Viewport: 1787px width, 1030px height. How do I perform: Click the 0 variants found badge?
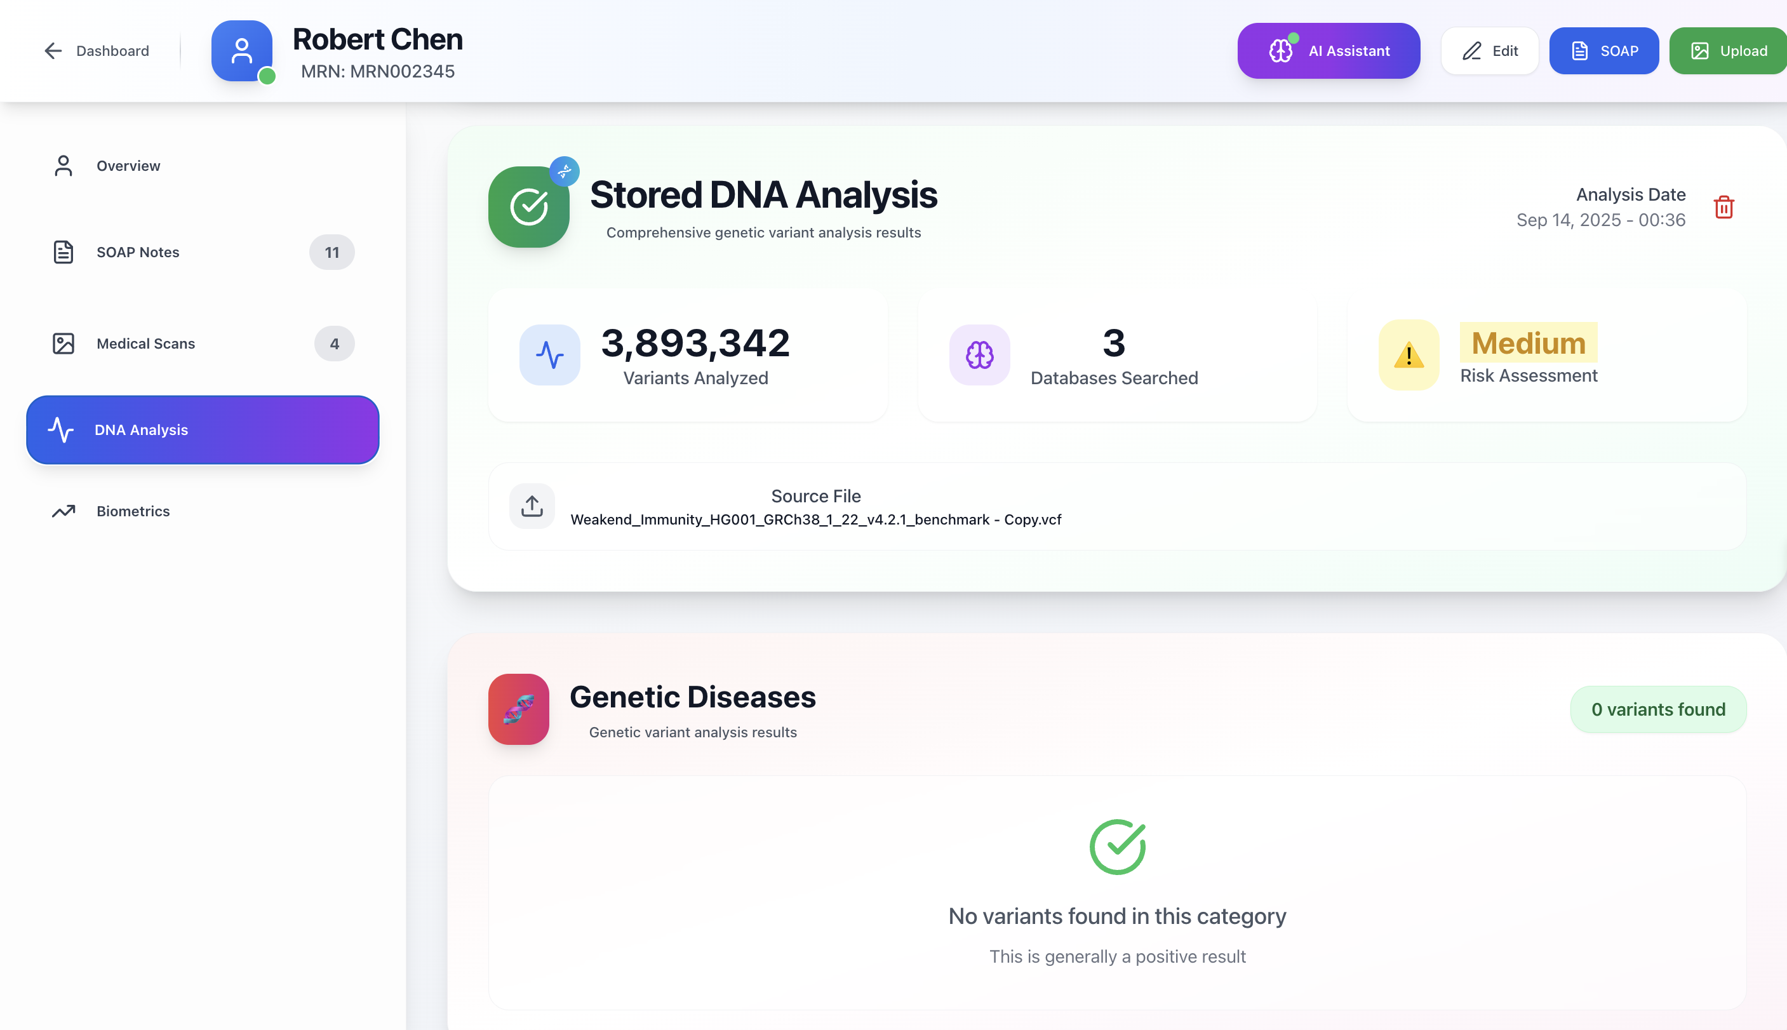1657,709
